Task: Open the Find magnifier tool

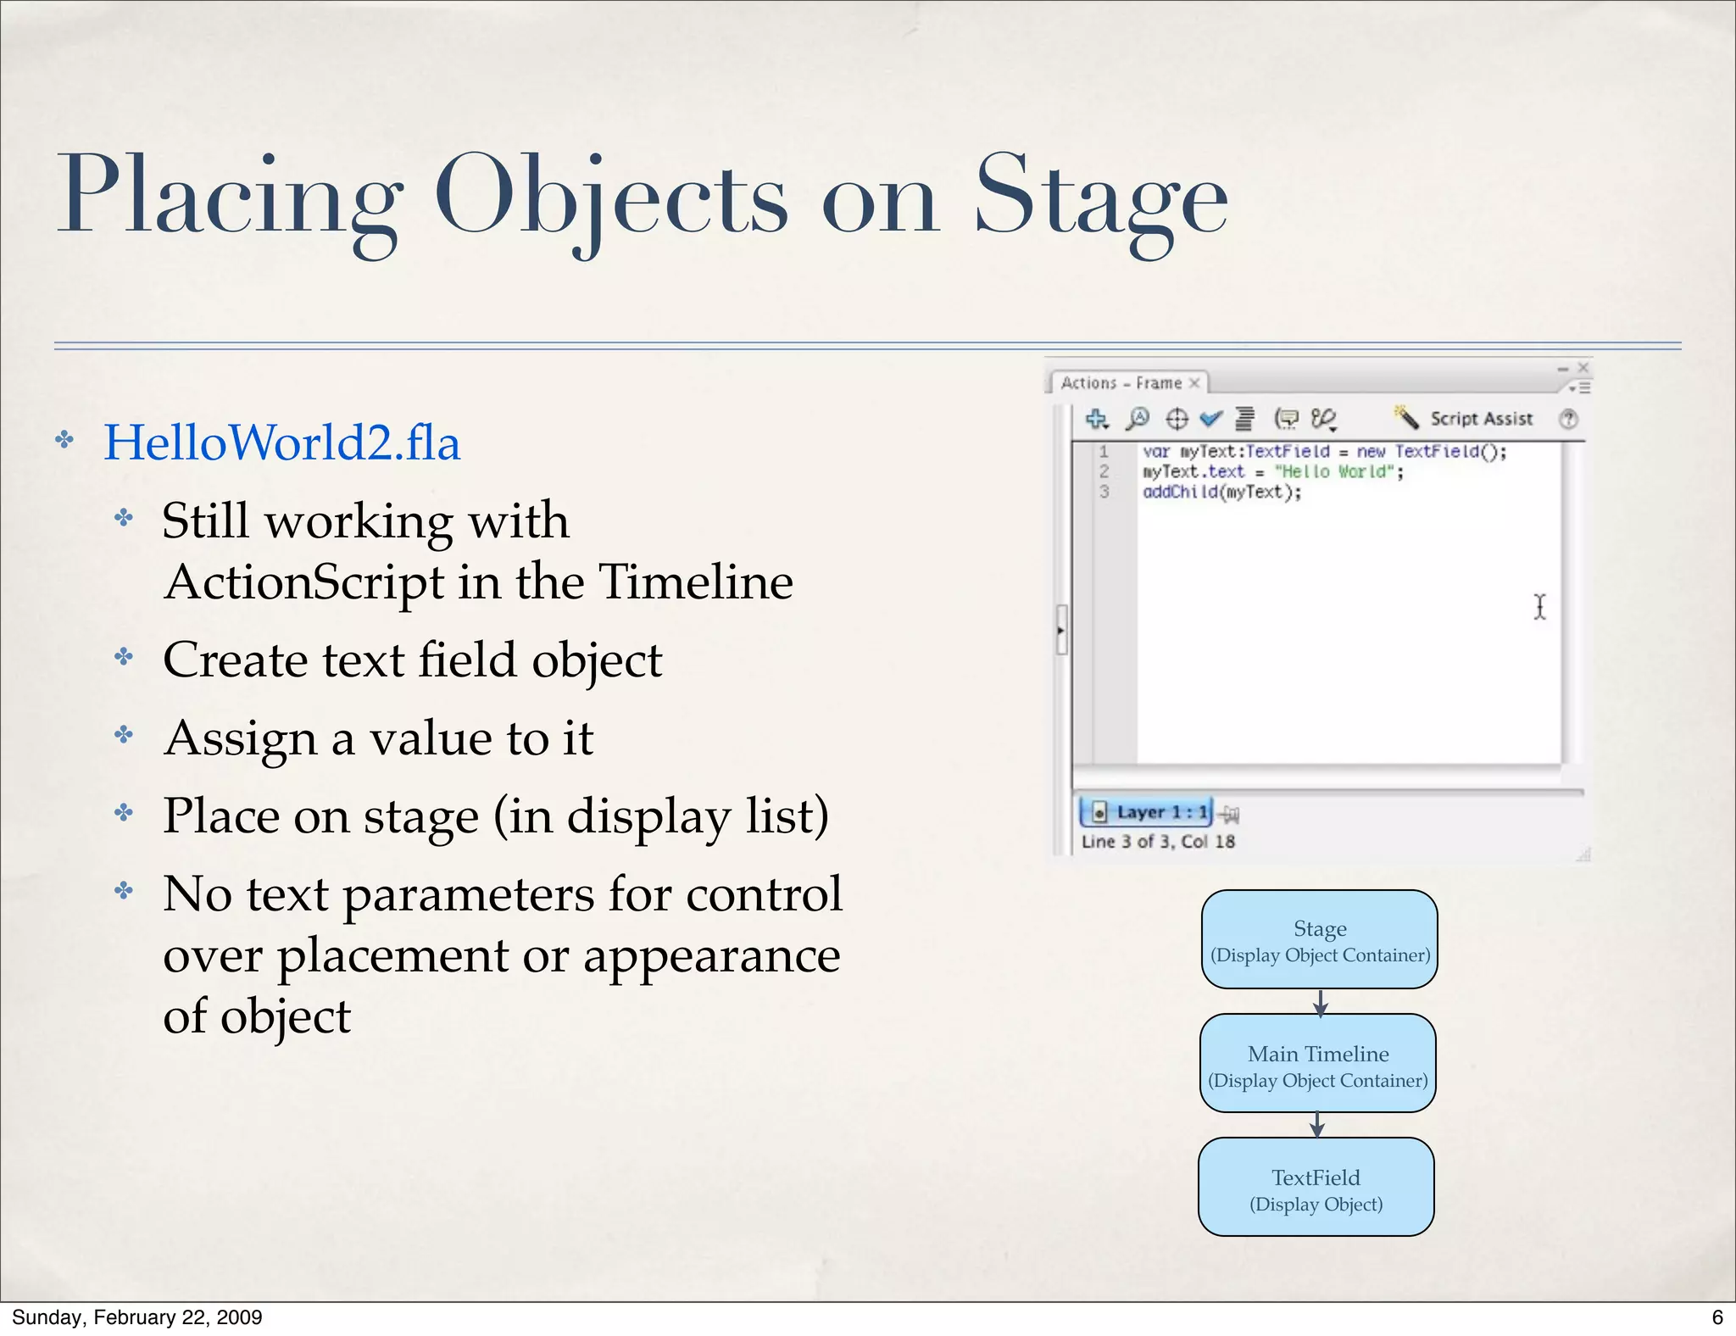Action: click(x=1138, y=418)
